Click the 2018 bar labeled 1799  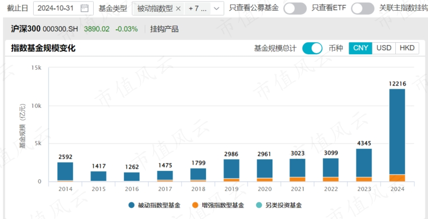(198, 175)
